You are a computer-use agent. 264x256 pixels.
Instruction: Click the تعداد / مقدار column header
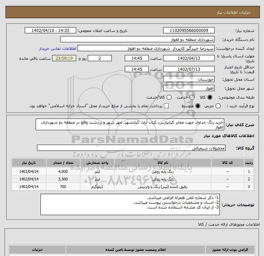[63, 163]
